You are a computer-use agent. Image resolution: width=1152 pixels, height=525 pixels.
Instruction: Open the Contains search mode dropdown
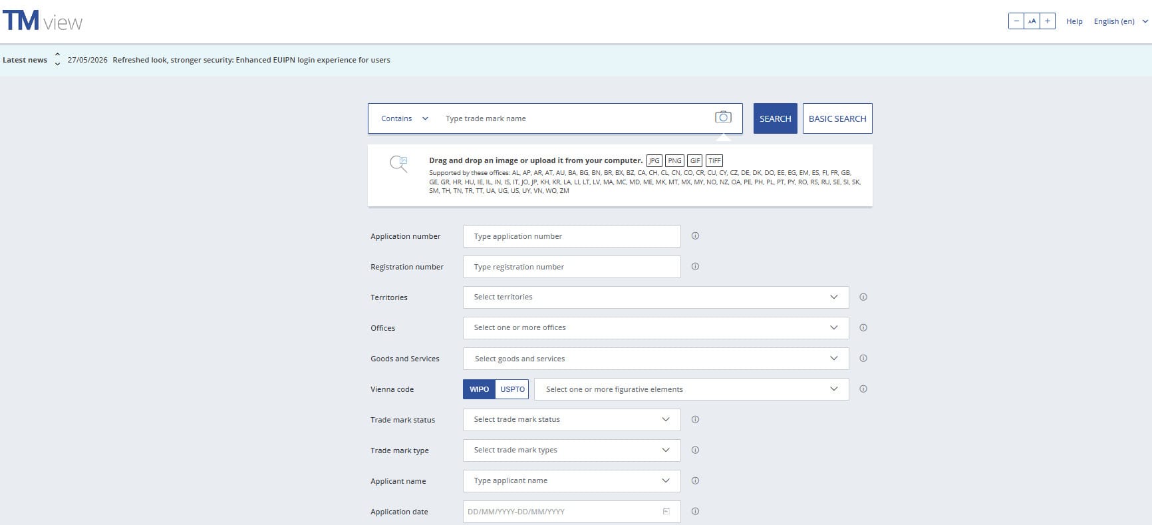[404, 118]
